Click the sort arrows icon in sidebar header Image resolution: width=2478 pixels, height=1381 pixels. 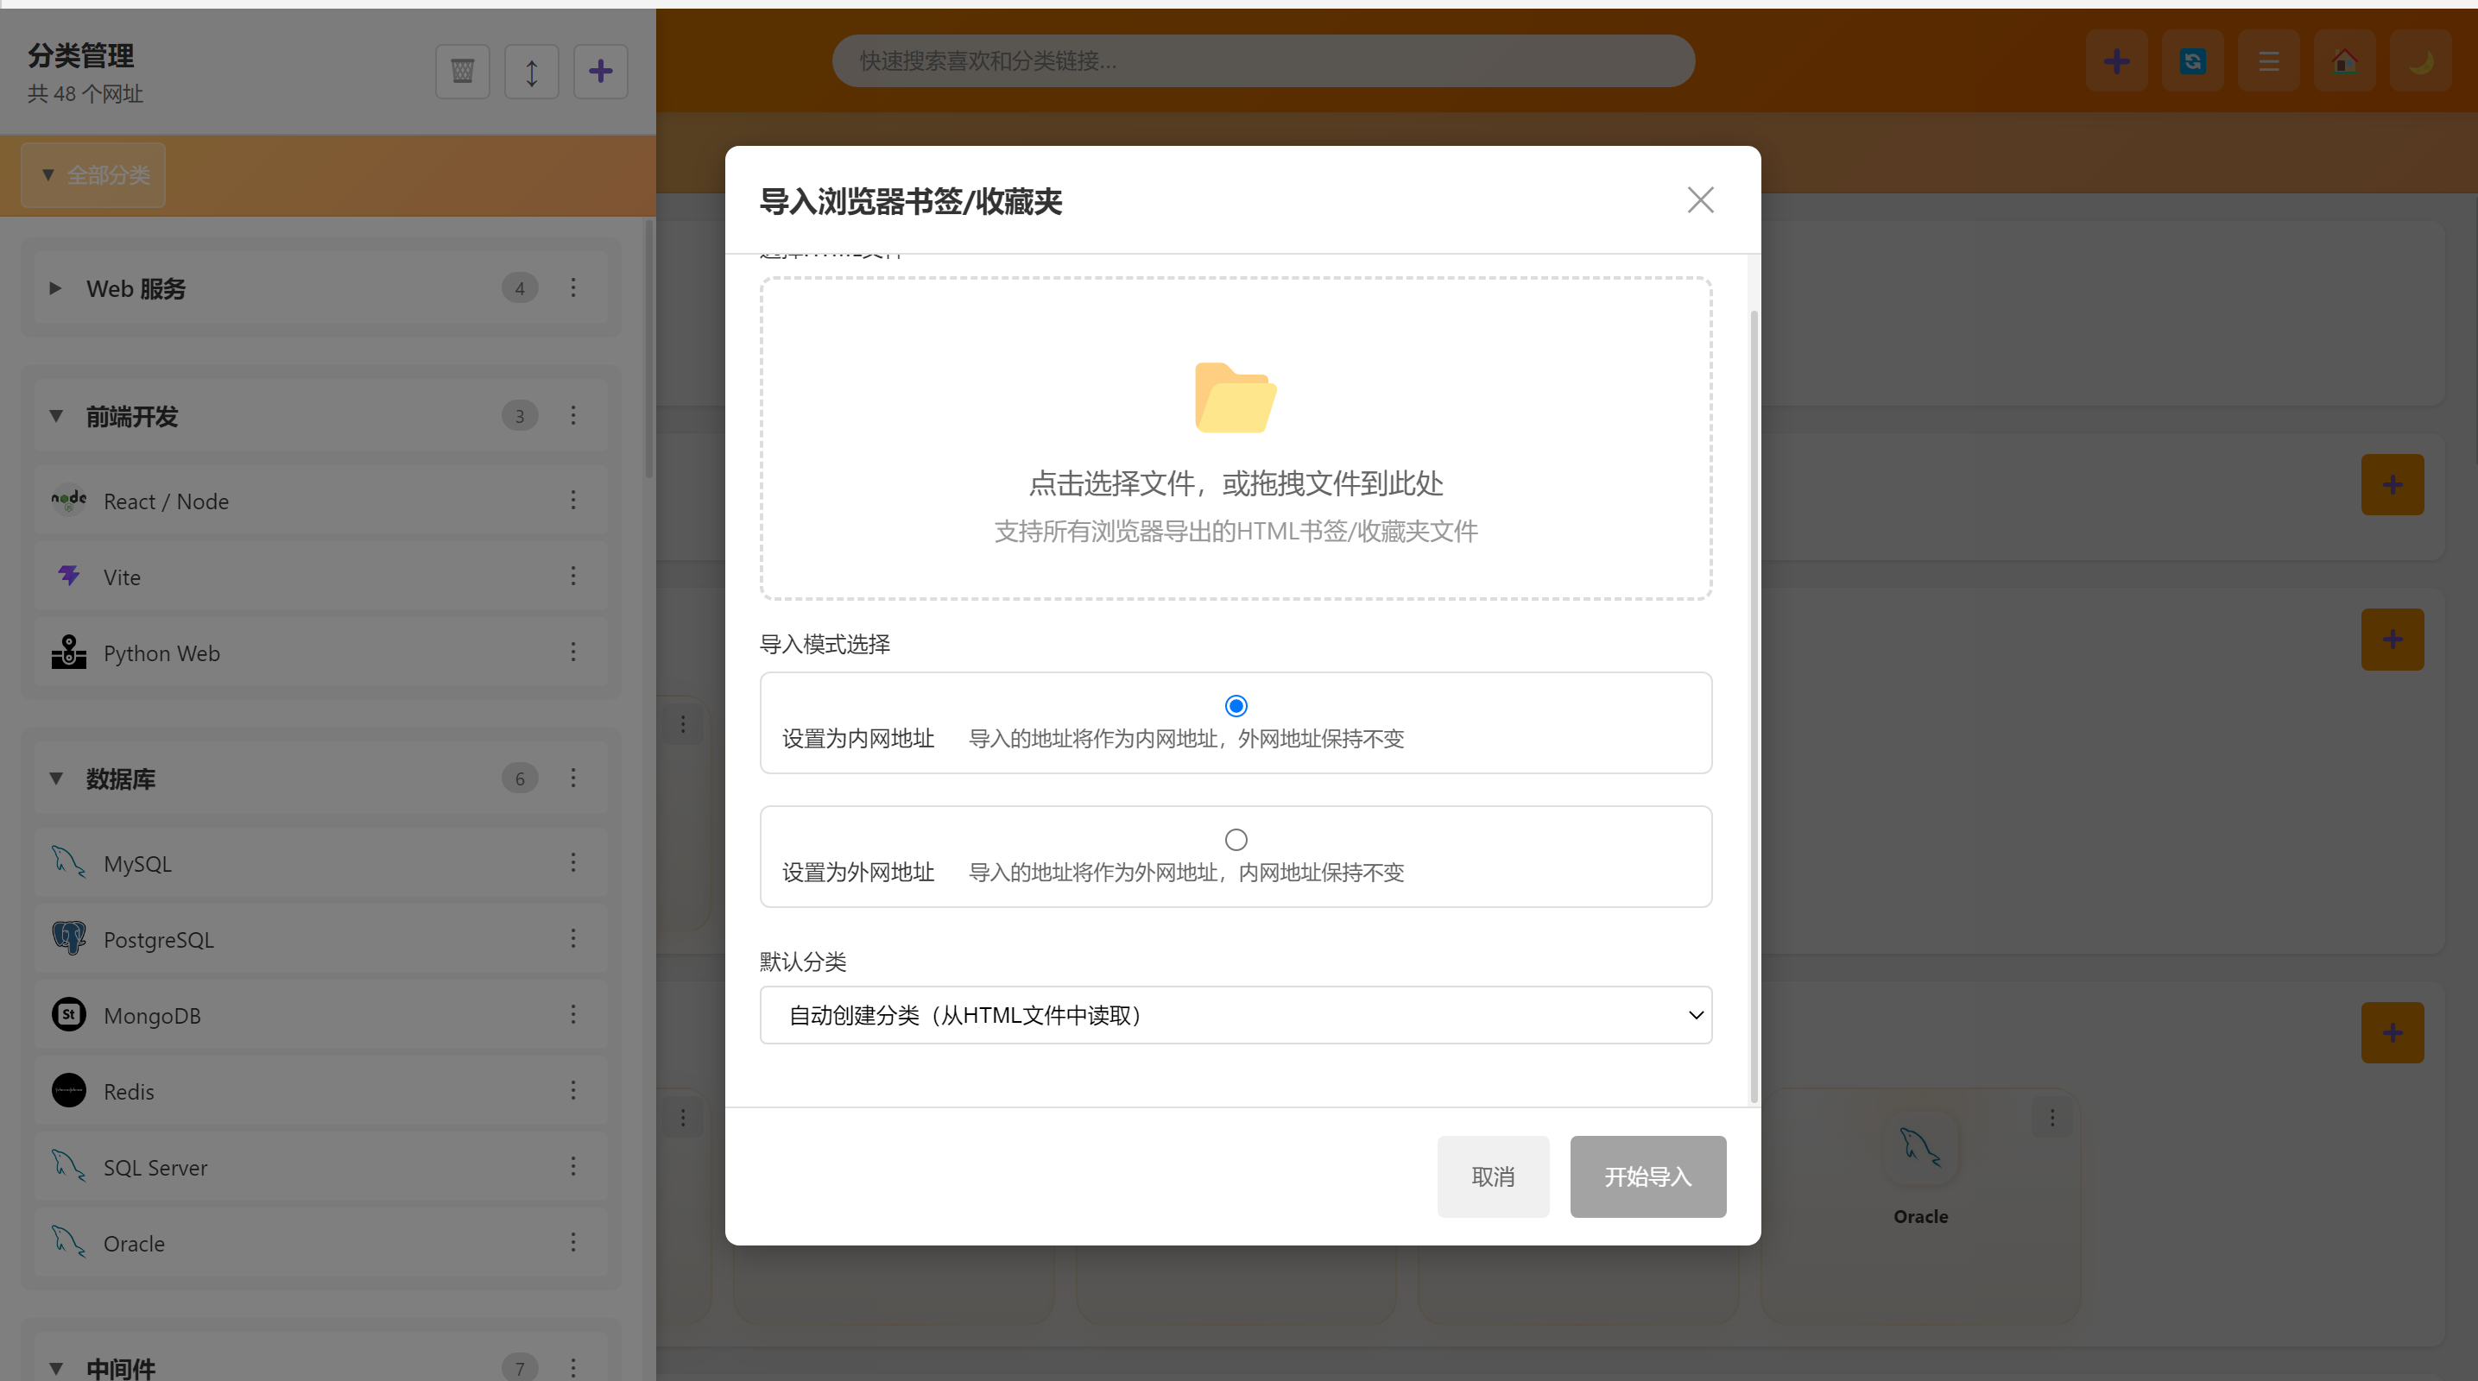click(x=531, y=71)
